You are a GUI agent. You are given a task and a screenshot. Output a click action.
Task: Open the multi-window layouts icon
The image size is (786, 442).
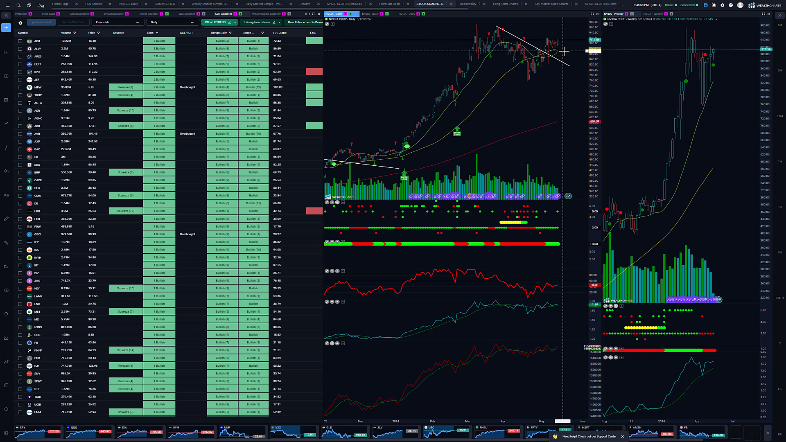(x=29, y=5)
